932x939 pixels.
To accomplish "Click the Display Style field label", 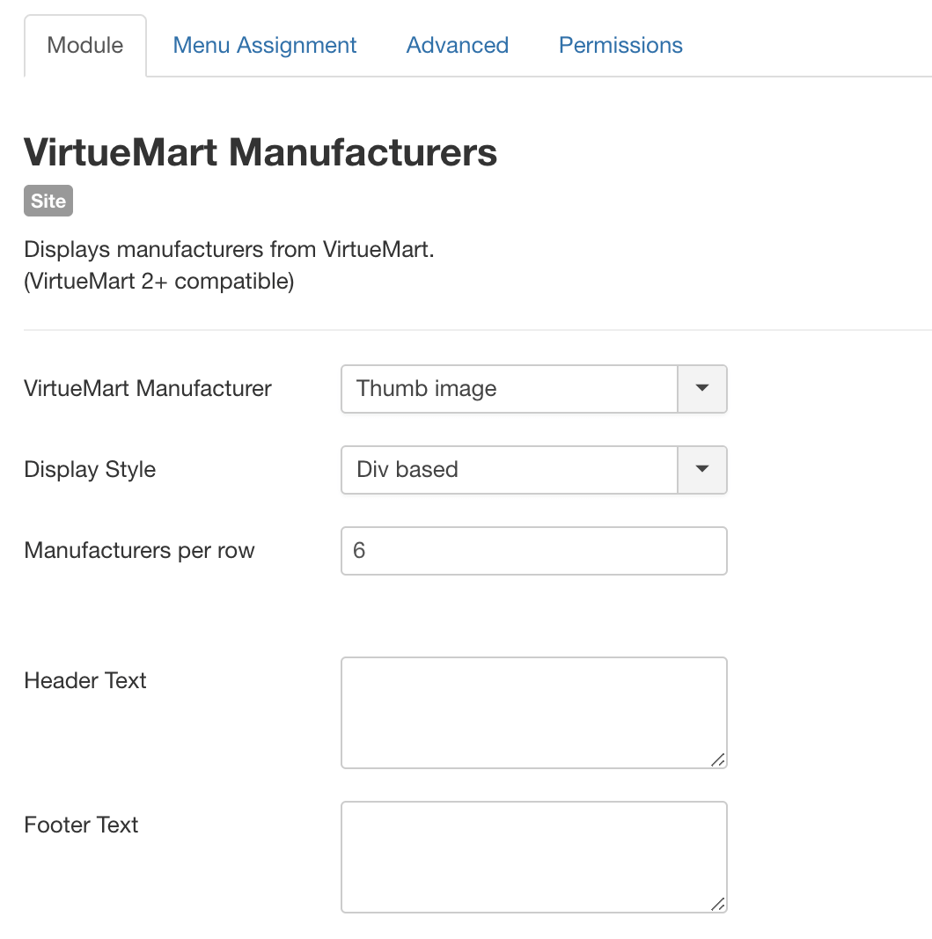I will pos(90,470).
